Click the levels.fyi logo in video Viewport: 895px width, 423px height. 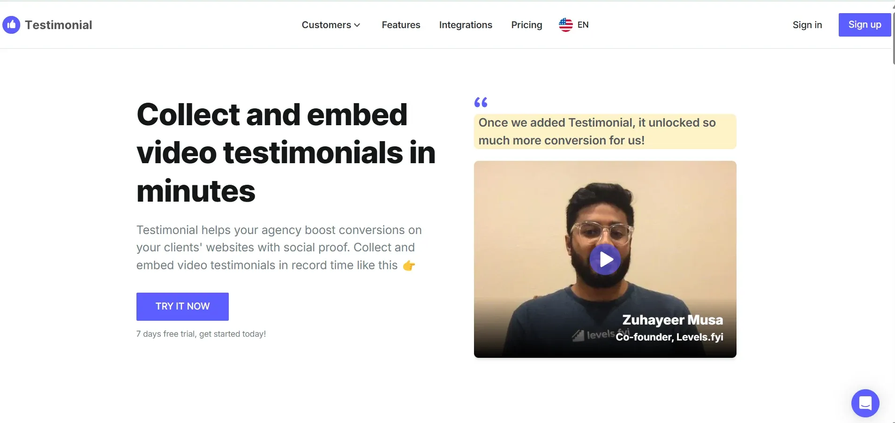[594, 335]
